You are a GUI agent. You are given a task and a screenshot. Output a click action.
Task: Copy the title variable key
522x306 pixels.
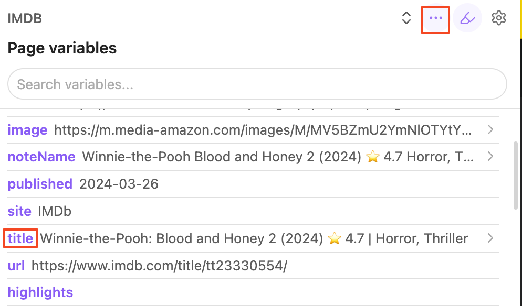[x=20, y=238]
